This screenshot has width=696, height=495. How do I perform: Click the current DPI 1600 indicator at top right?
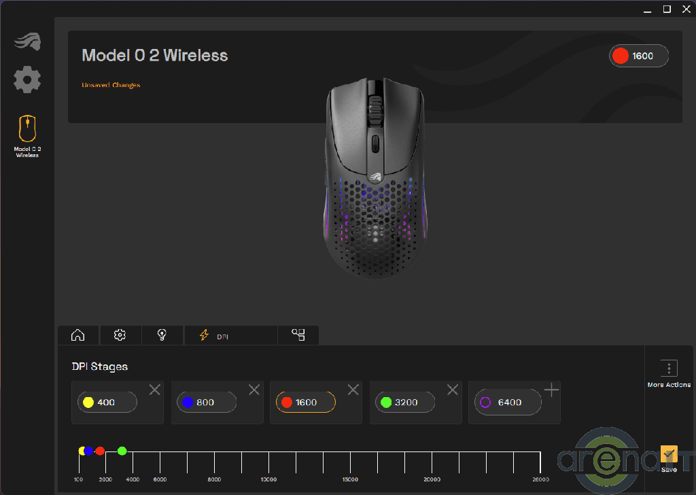pos(639,56)
